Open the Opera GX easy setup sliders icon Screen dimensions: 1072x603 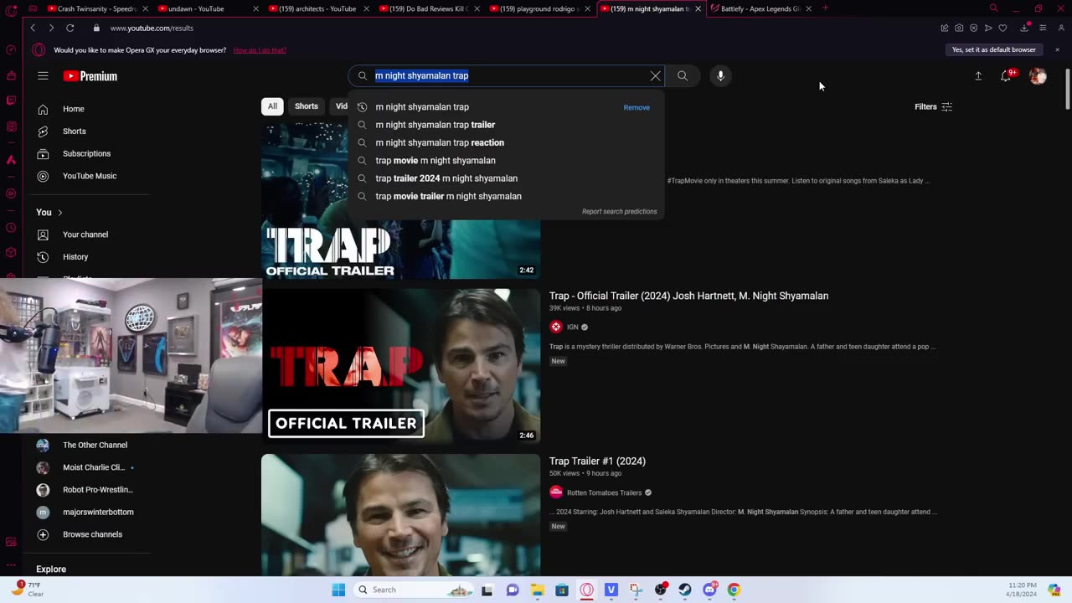1043,28
